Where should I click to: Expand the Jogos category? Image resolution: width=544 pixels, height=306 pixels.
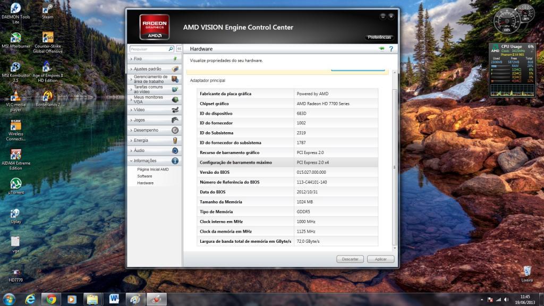tap(154, 120)
